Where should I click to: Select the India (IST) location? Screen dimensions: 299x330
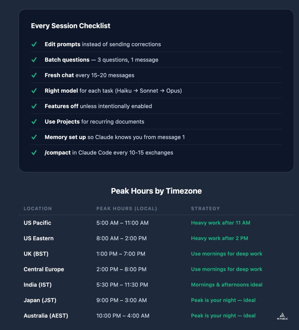[38, 285]
